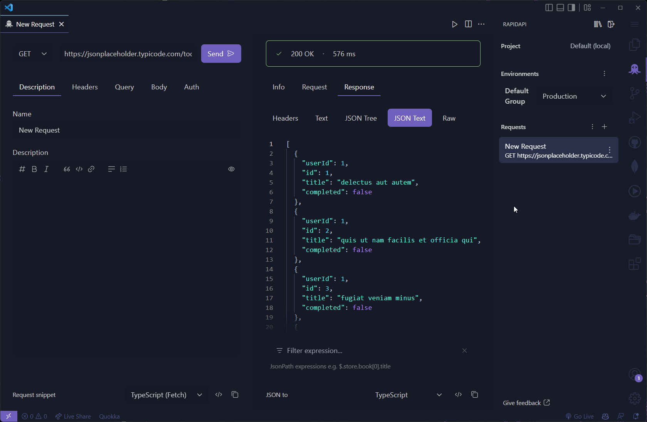Add a new request with plus icon
647x422 pixels.
[x=605, y=127]
